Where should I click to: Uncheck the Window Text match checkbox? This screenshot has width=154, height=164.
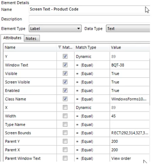tap(65, 65)
